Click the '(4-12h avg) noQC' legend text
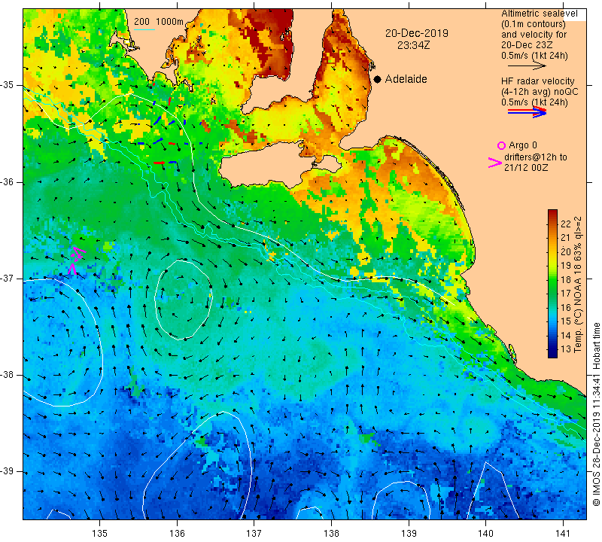 [540, 92]
